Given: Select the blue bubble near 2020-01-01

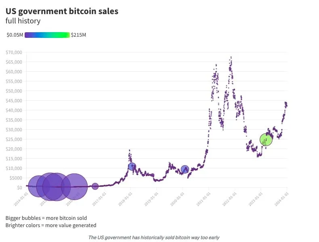Looking at the screenshot, I should [x=185, y=169].
